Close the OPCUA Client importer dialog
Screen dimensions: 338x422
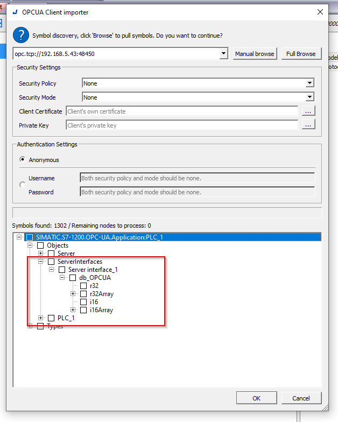point(320,12)
